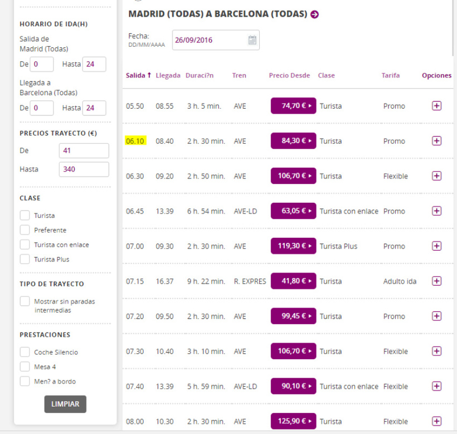This screenshot has width=457, height=434.
Task: Check the Preferente class filter
Action: pyautogui.click(x=25, y=230)
